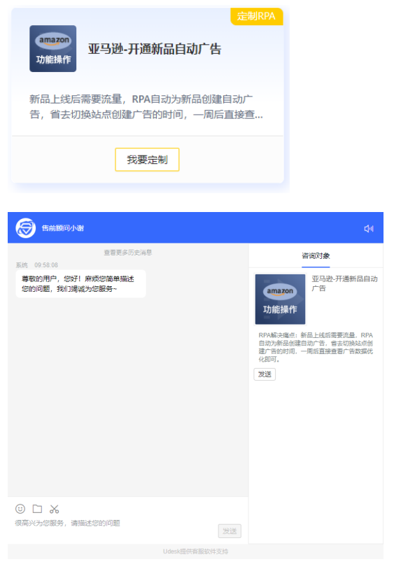Image resolution: width=401 pixels, height=571 pixels.
Task: Click the product title in 咨询对象 panel
Action: coord(344,283)
